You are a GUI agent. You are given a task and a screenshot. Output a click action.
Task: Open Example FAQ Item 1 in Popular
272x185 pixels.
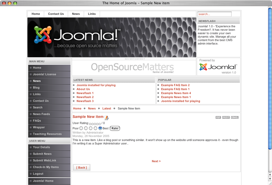coord(175,89)
